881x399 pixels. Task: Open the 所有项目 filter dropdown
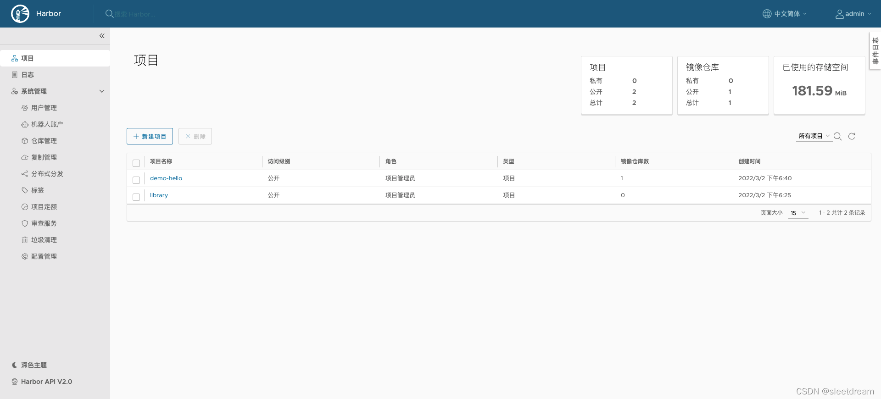point(814,136)
